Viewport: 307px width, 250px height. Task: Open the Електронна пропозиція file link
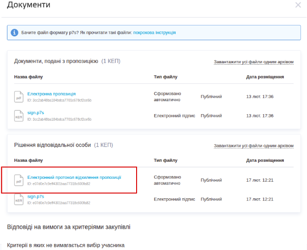coord(51,94)
